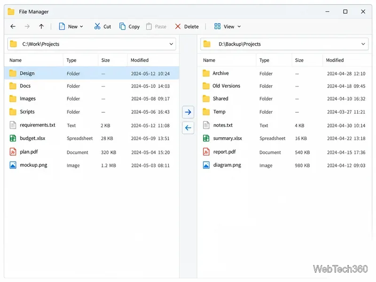
Task: Select the Temp folder icon
Action: (206, 112)
